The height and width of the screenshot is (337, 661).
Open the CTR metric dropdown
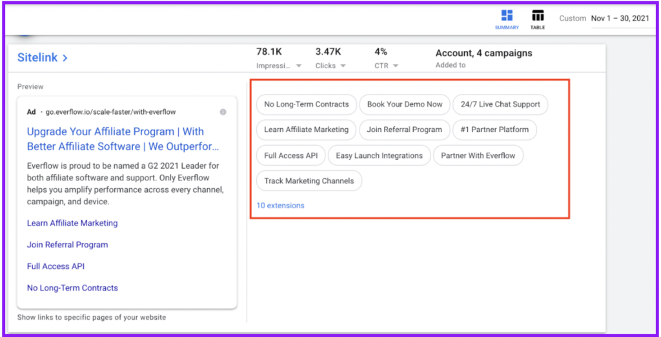point(394,66)
